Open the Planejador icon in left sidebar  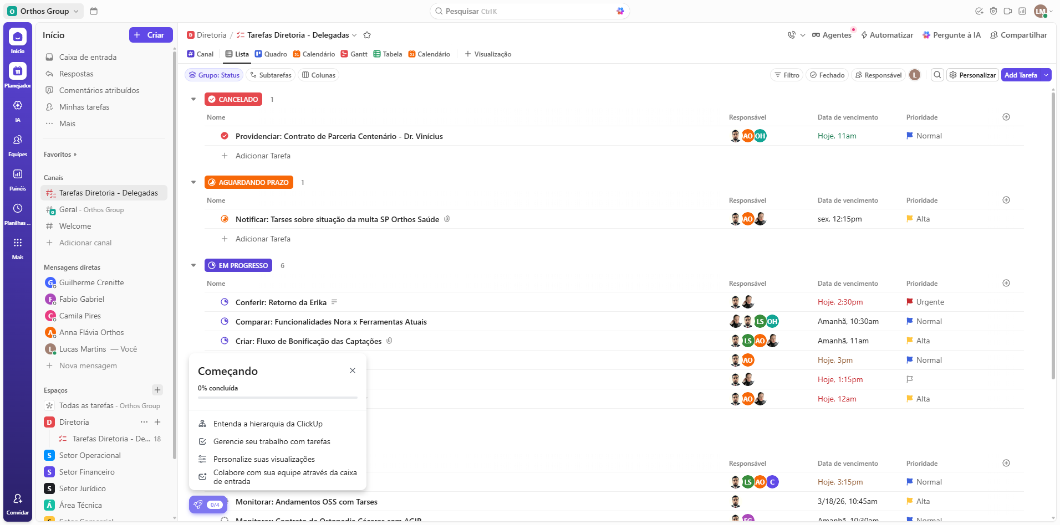[18, 71]
